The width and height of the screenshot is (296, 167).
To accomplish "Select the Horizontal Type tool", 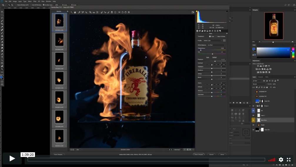I will (2, 57).
